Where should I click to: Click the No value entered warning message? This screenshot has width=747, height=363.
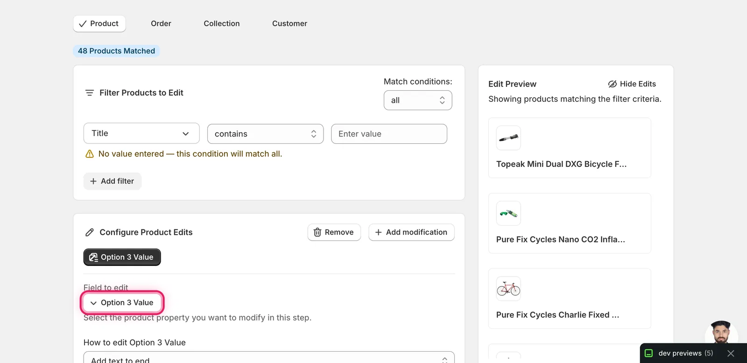(190, 154)
